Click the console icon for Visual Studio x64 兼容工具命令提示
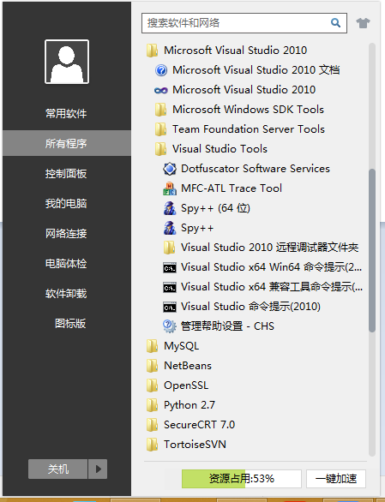 tap(169, 288)
